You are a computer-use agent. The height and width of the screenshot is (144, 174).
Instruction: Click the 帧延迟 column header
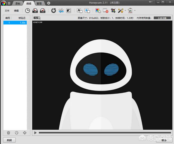point(22,18)
